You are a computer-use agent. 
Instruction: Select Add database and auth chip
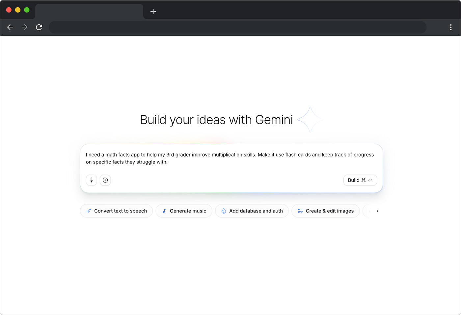click(252, 211)
